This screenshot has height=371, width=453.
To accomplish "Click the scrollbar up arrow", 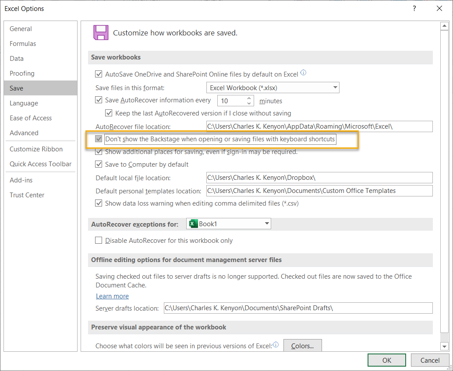I will pyautogui.click(x=444, y=26).
